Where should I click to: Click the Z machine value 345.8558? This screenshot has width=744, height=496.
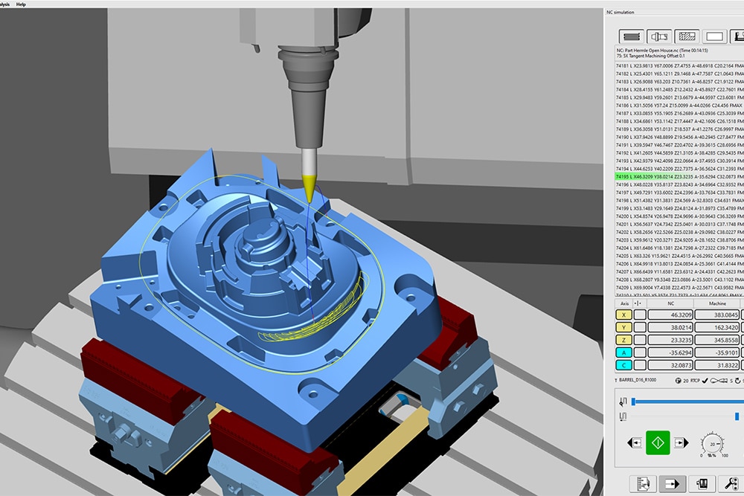coord(717,340)
